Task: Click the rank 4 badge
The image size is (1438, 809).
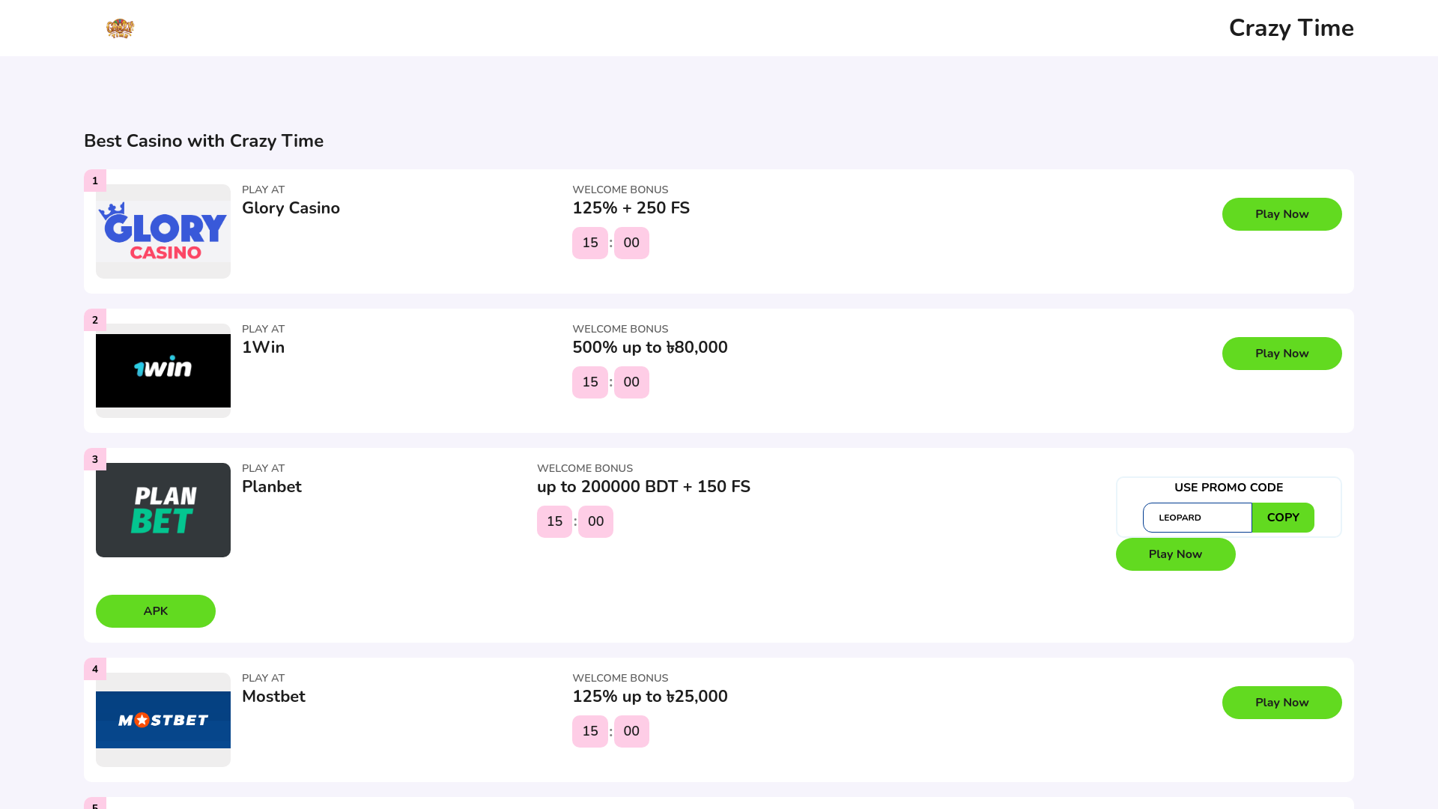Action: click(x=95, y=669)
